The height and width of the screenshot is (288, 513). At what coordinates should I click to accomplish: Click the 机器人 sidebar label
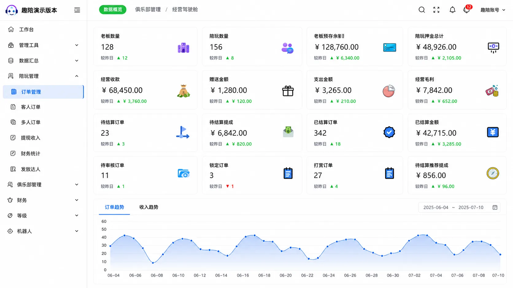(24, 231)
